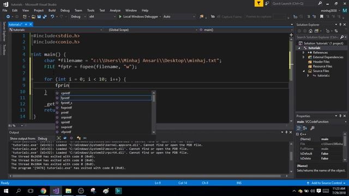Viewport: 349px width, 196px height.
Task: Open the Toolbox side tab
Action: pos(4,50)
